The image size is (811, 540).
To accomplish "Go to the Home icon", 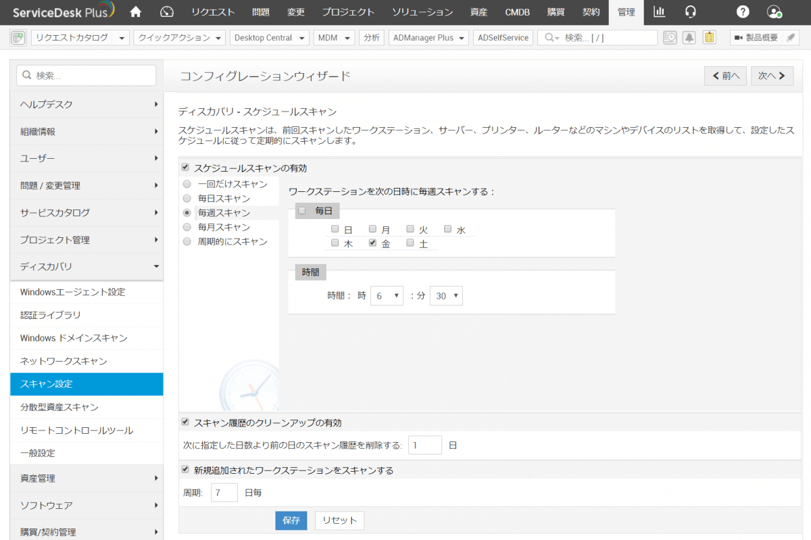I will [135, 11].
